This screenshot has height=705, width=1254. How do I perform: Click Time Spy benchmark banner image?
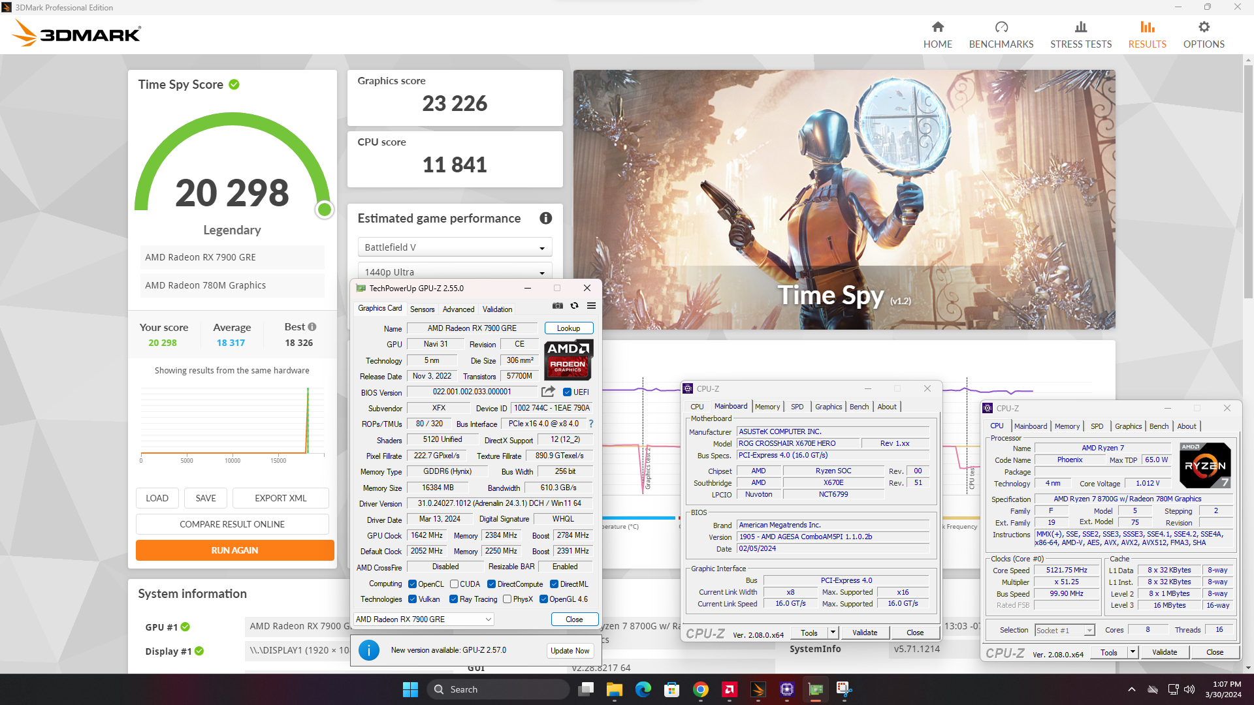[x=844, y=199]
